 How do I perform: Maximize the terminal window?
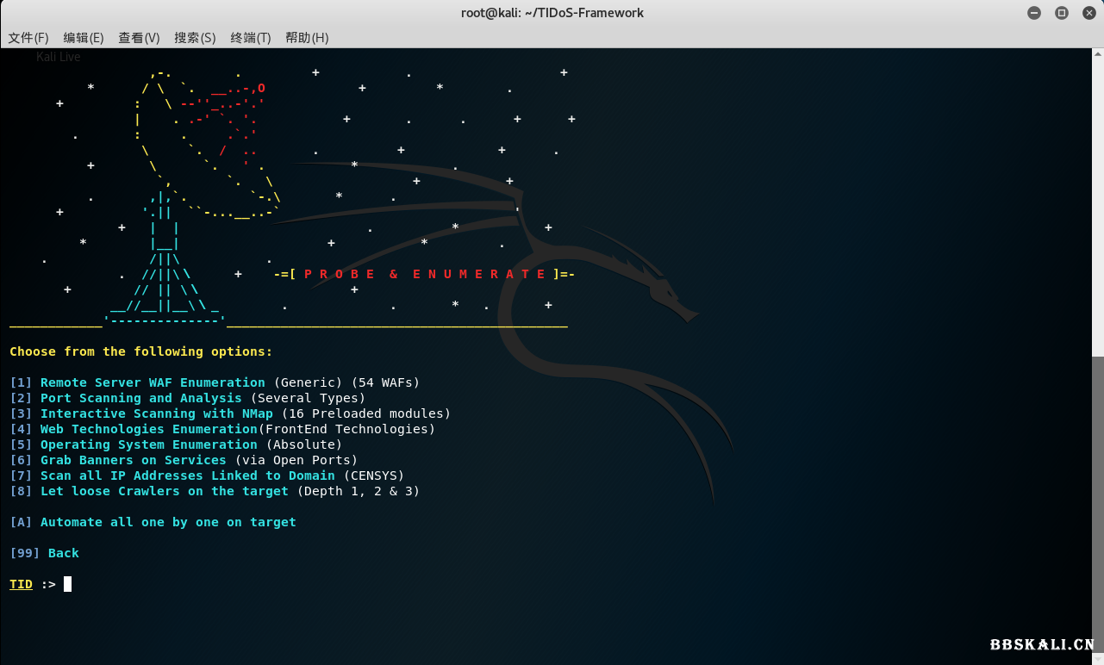click(x=1061, y=13)
